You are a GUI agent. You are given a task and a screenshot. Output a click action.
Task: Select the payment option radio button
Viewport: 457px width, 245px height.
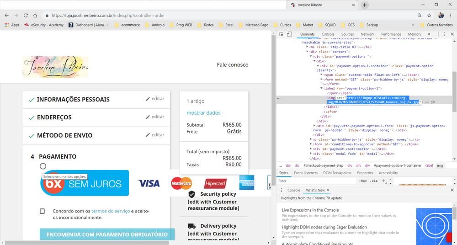tap(43, 166)
